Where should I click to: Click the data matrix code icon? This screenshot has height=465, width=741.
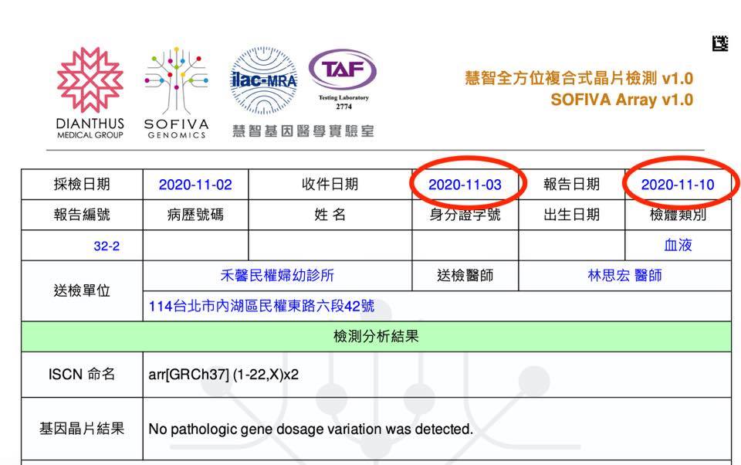tap(719, 44)
